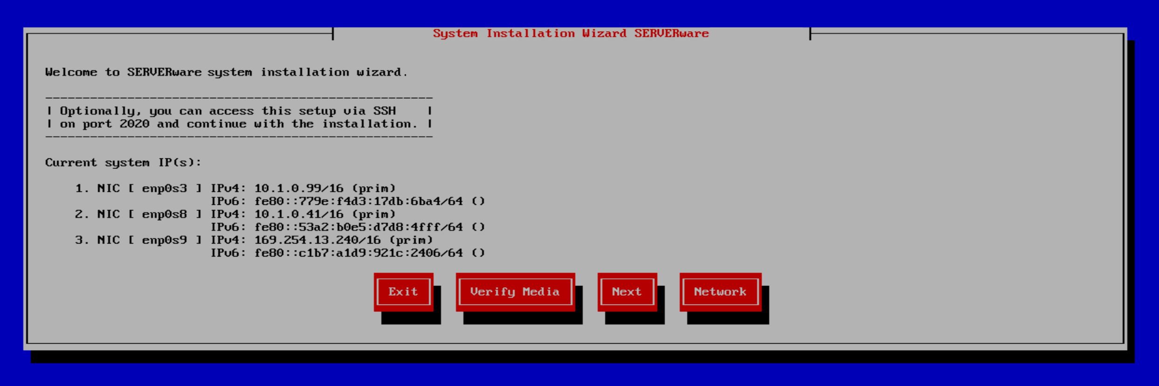
Task: Open the Network configuration button
Action: (720, 292)
